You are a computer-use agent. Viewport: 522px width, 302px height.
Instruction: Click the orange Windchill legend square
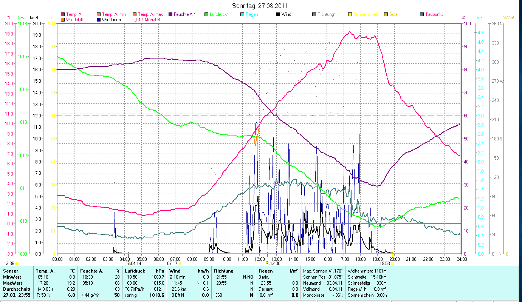[63, 20]
